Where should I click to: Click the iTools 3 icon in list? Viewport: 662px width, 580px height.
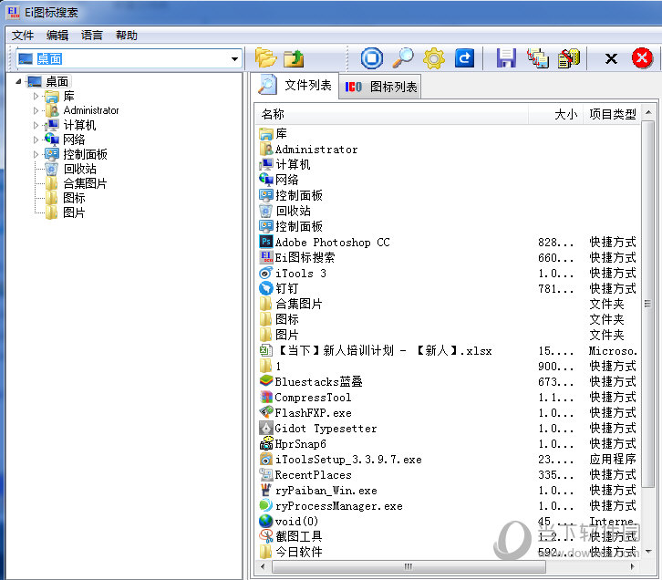(x=265, y=273)
